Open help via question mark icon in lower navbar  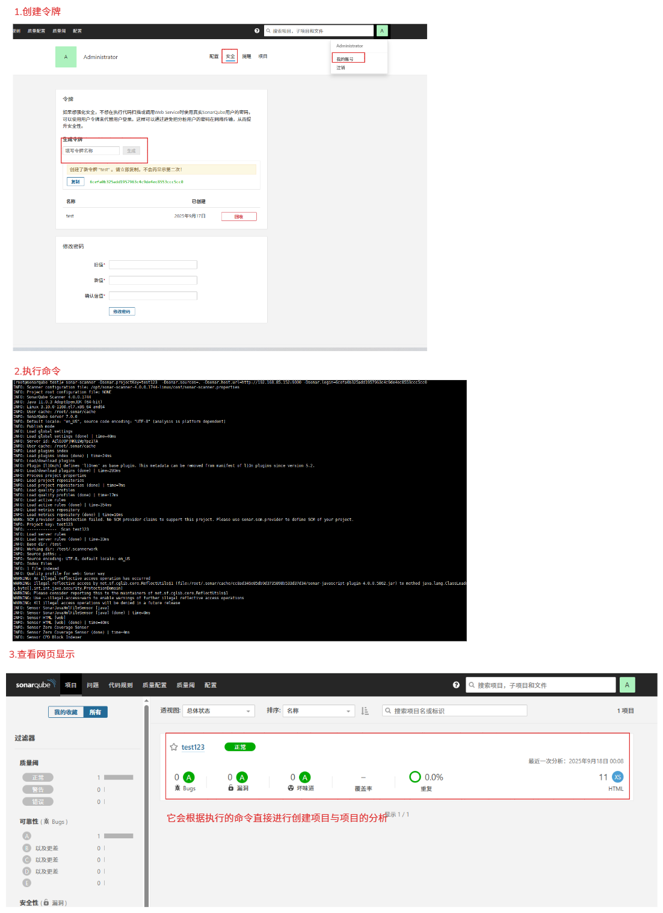[x=456, y=685]
